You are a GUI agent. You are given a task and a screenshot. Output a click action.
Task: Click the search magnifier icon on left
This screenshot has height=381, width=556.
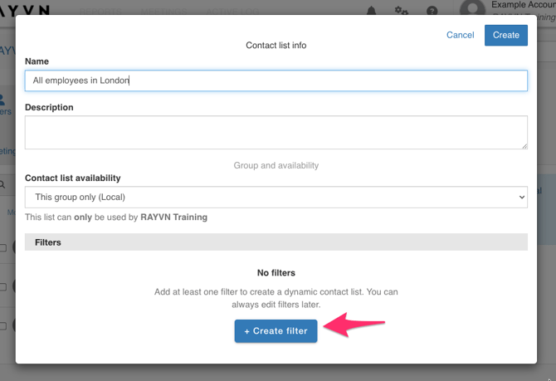4,184
